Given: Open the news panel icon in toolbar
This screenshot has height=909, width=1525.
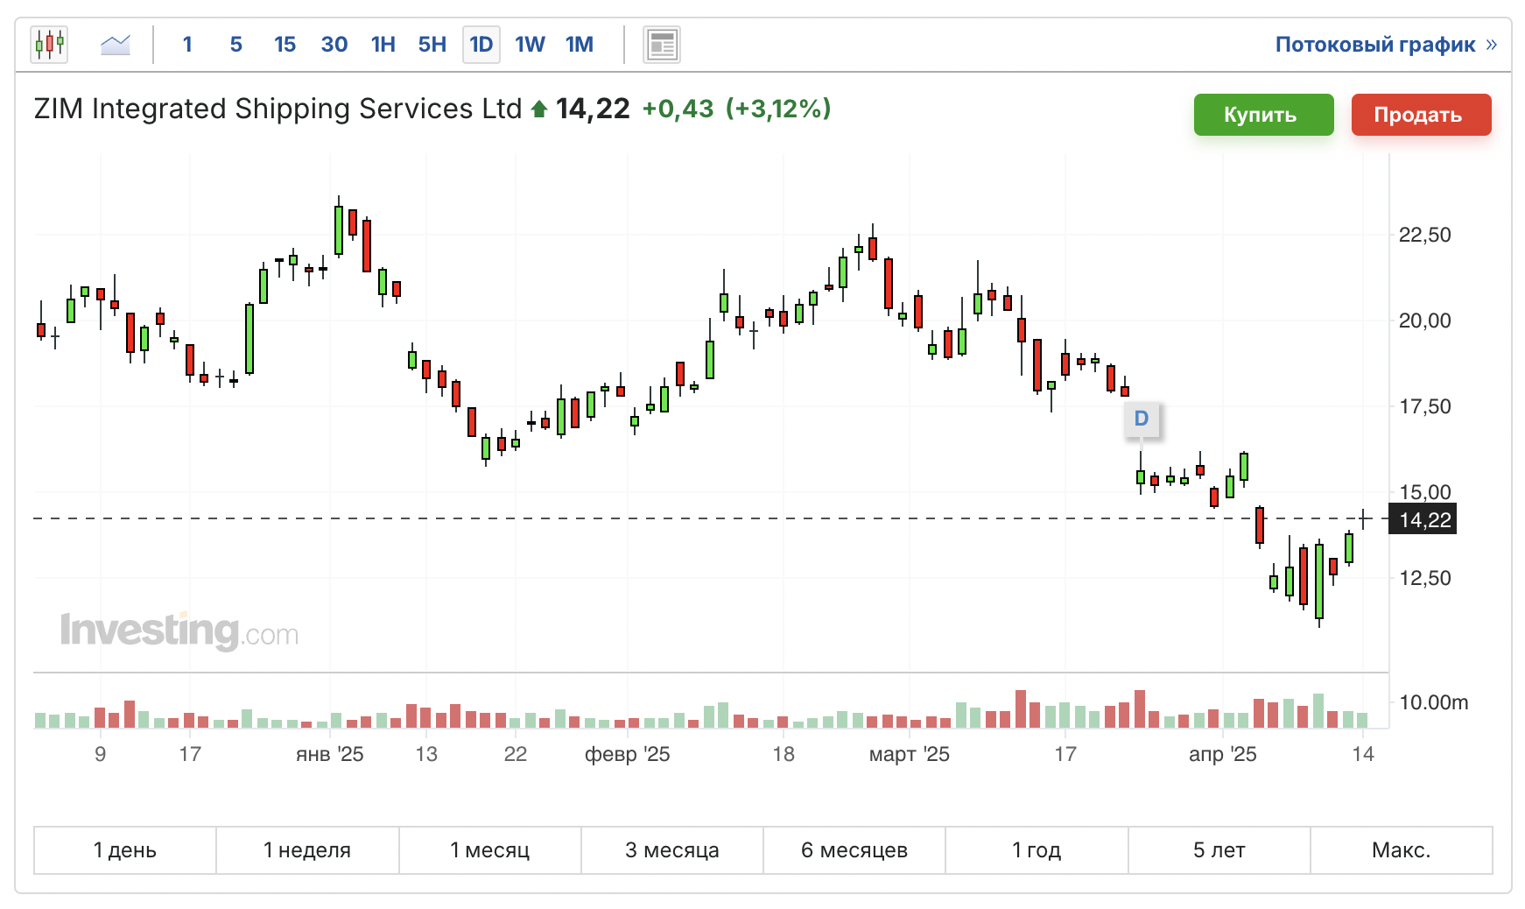Looking at the screenshot, I should pos(662,45).
